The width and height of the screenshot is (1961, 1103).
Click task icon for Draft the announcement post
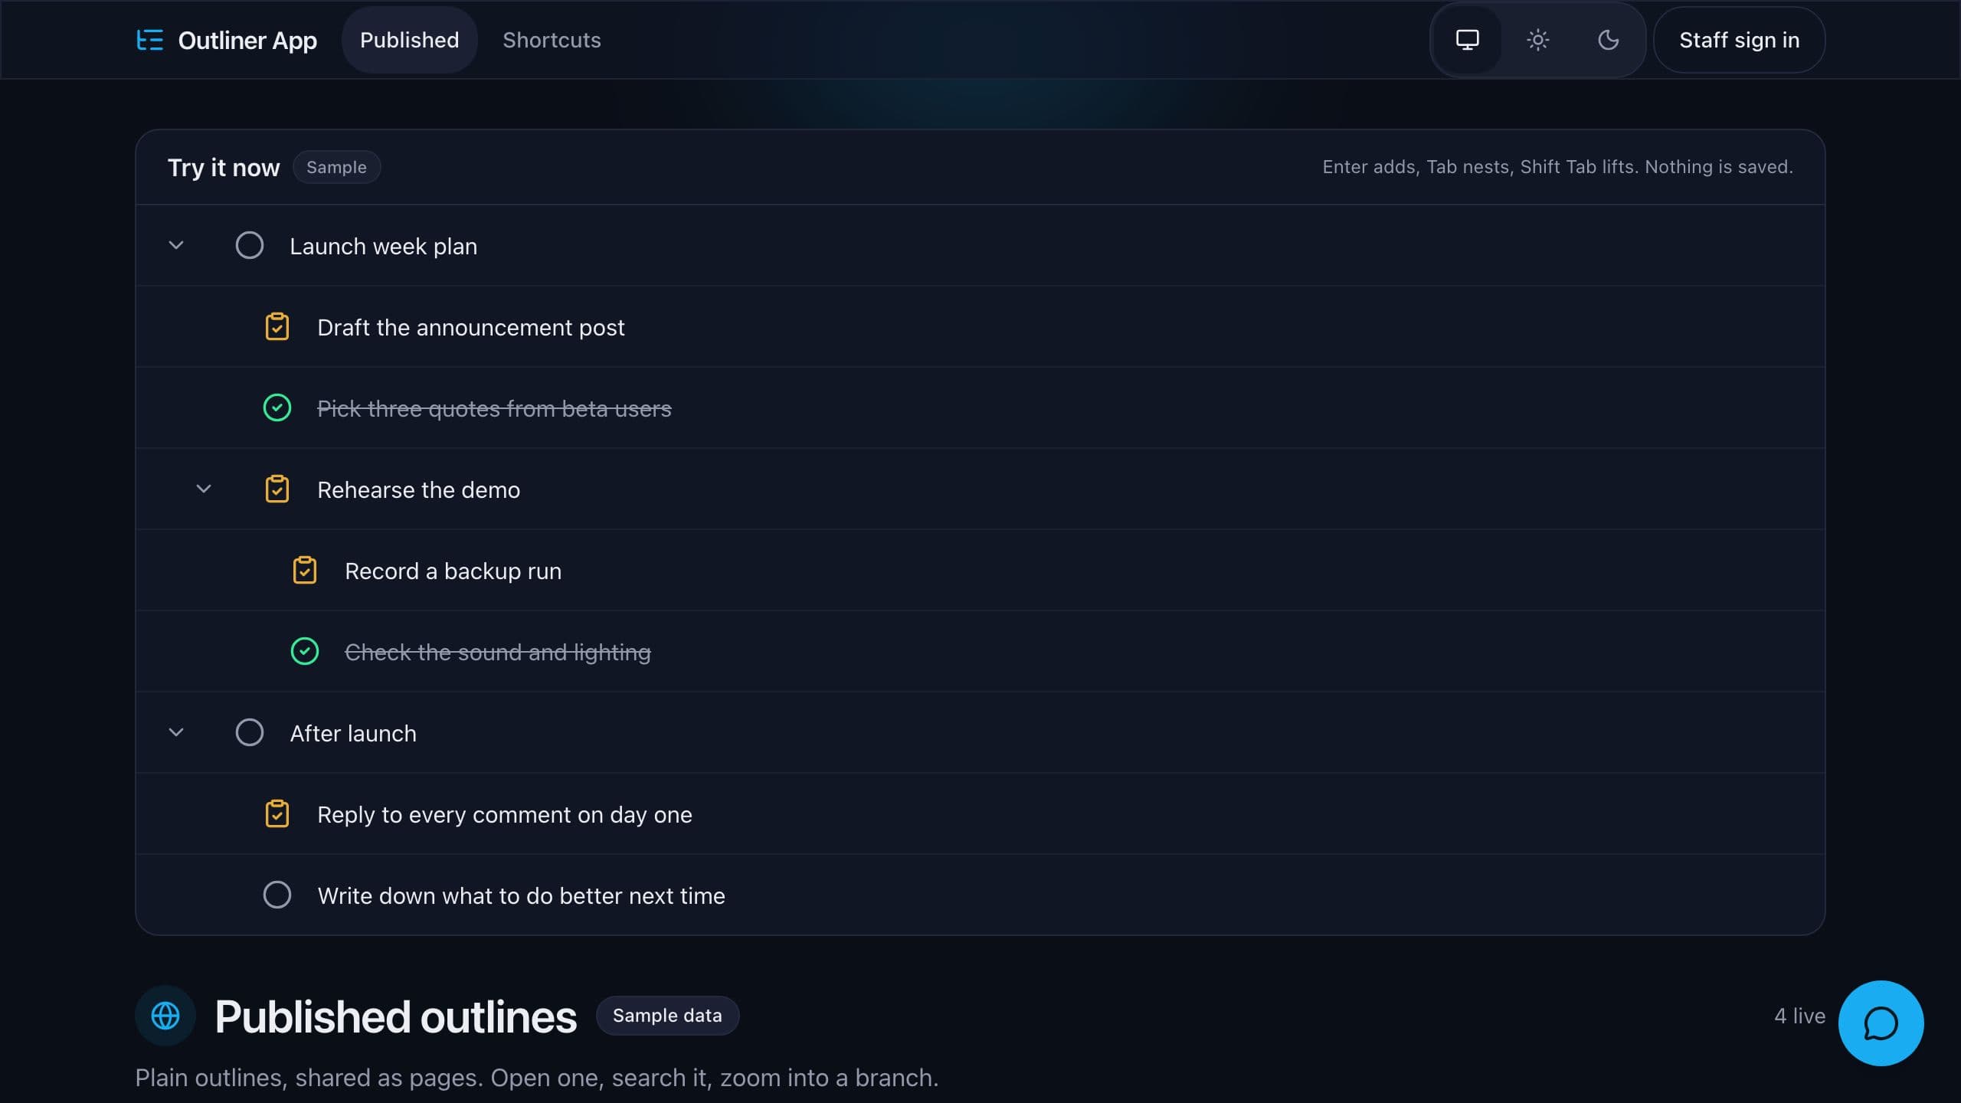coord(277,327)
